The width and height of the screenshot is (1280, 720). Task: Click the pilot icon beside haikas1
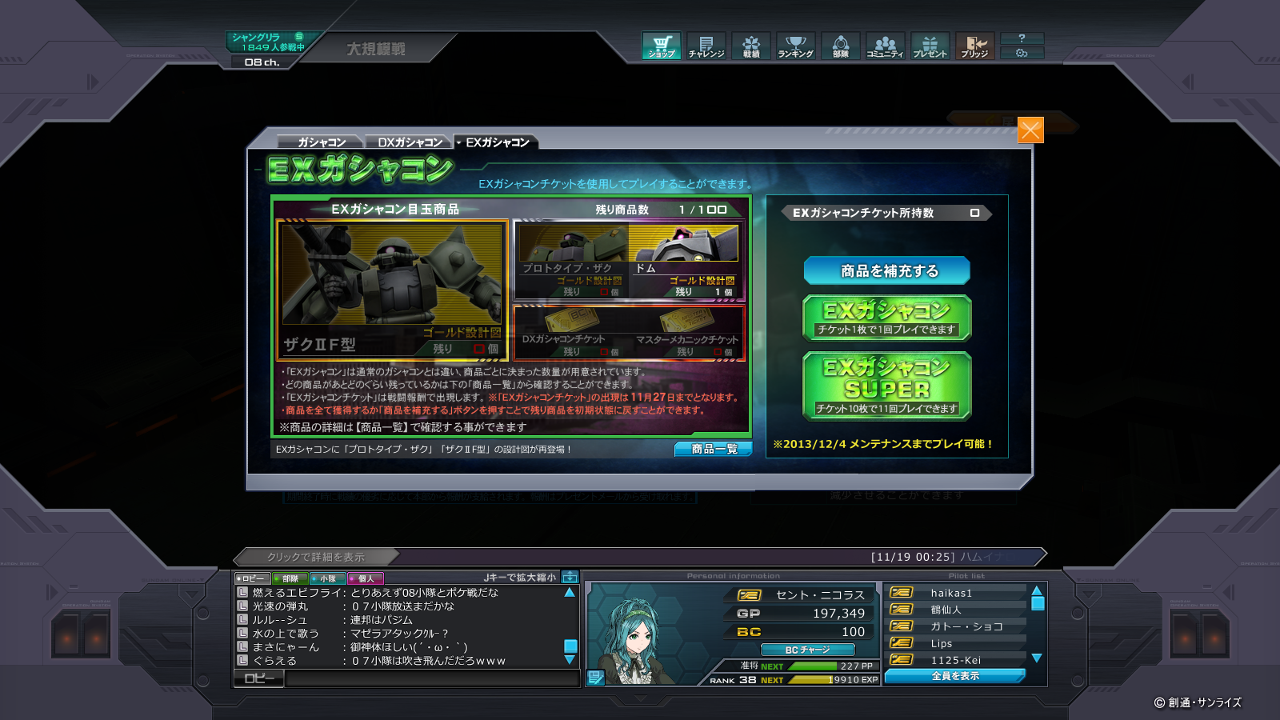click(902, 593)
